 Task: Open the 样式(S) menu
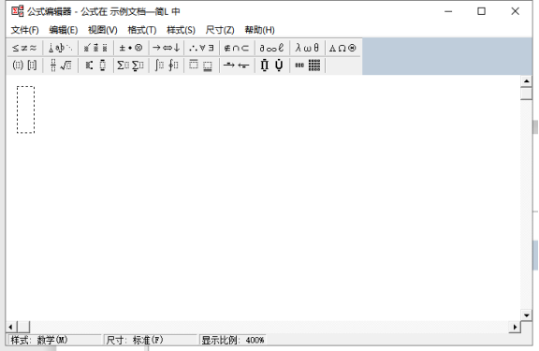[x=181, y=30]
